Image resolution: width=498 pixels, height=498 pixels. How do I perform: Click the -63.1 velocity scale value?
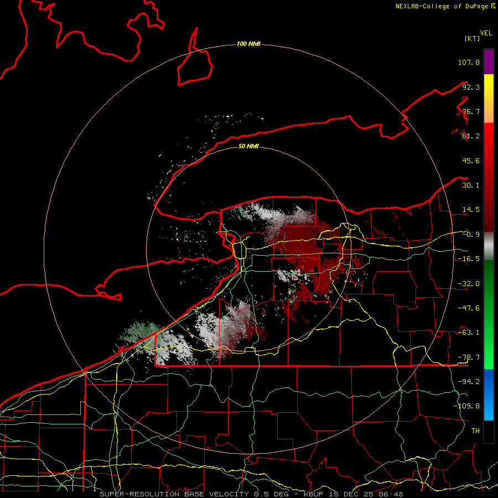click(x=469, y=333)
